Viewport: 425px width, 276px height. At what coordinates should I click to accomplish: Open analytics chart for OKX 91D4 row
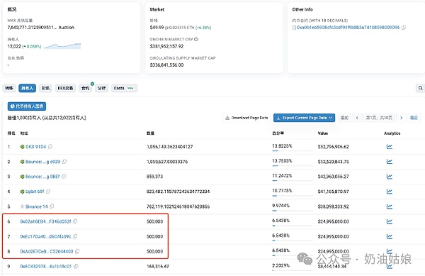(x=389, y=147)
